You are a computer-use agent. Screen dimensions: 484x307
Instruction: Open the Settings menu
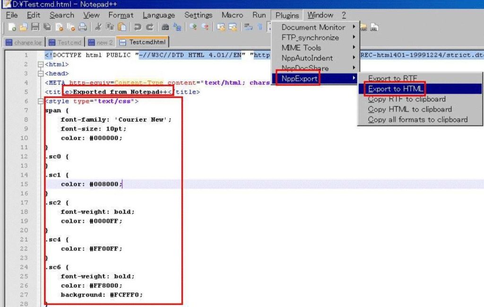click(x=198, y=15)
